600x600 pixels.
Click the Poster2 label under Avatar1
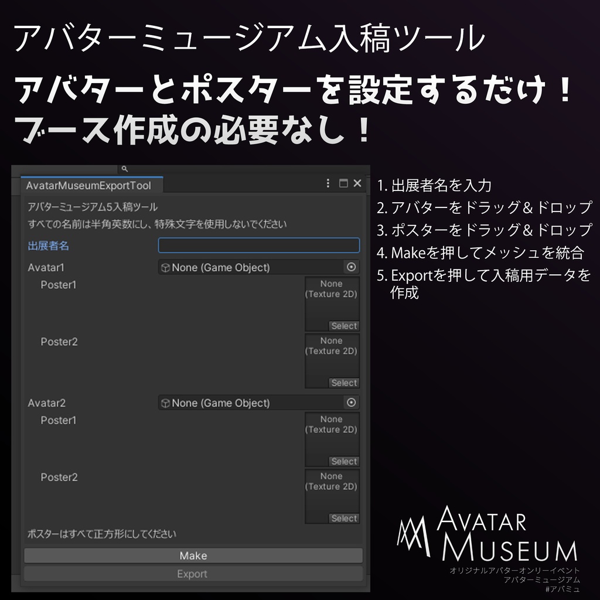click(x=59, y=342)
